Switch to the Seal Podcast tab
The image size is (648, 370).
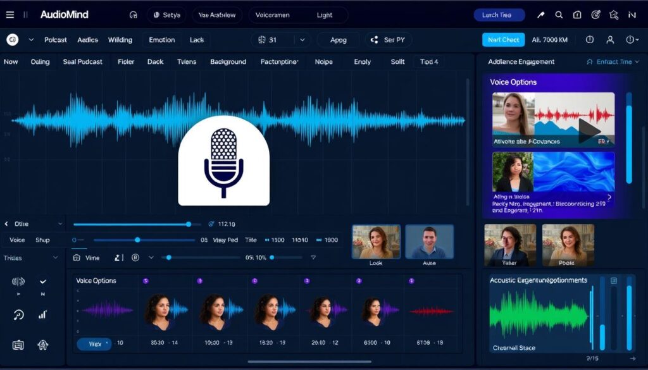tap(83, 62)
